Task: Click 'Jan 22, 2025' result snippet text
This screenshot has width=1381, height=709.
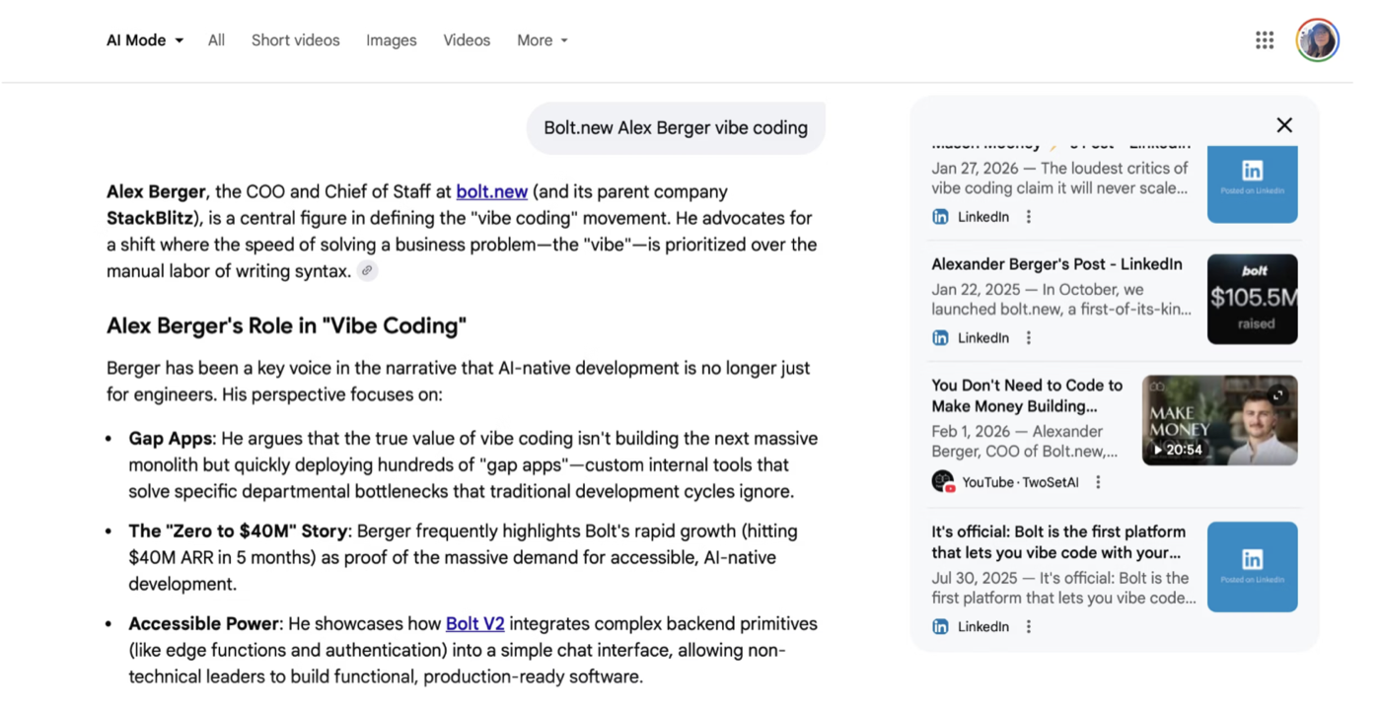Action: point(1061,300)
